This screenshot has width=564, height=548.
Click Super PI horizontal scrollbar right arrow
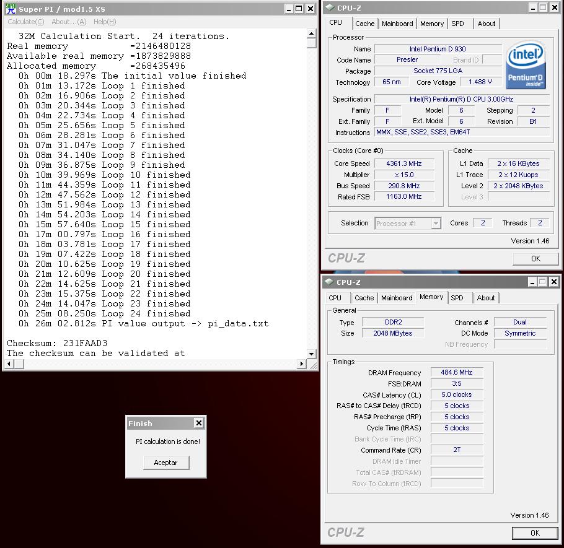click(x=302, y=364)
